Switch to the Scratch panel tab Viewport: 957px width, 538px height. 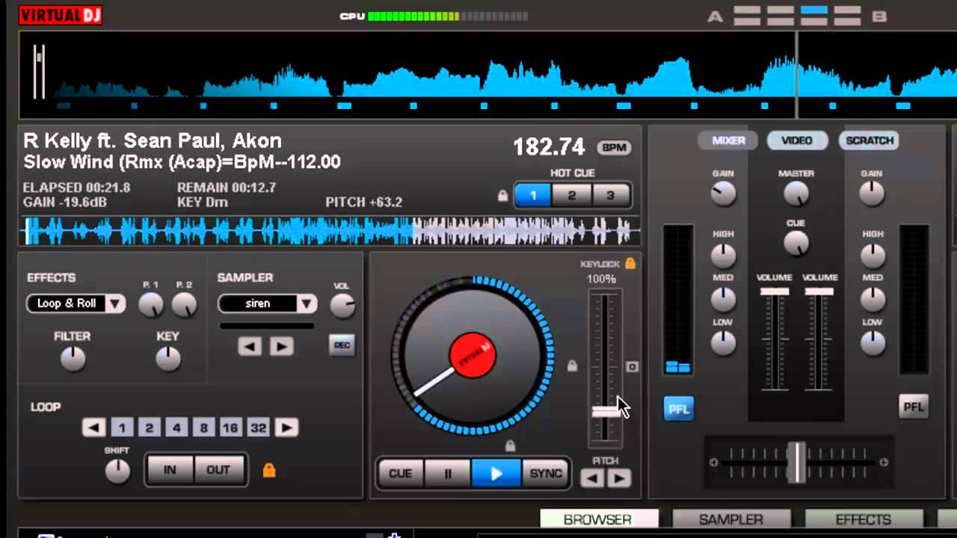click(x=870, y=140)
